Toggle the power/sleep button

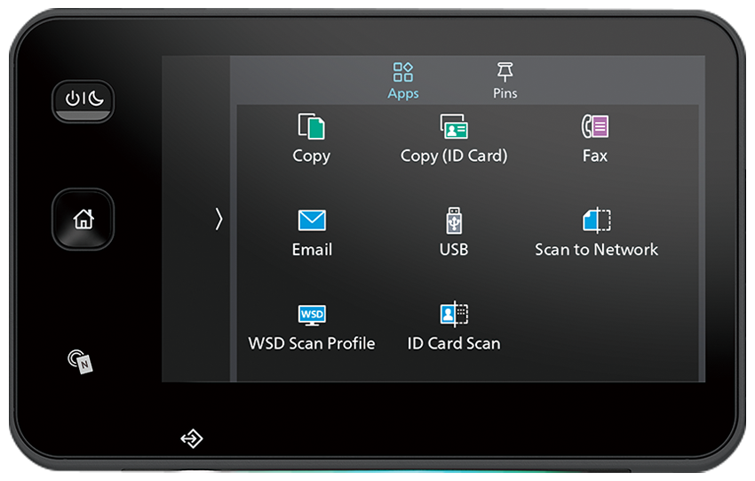[83, 100]
